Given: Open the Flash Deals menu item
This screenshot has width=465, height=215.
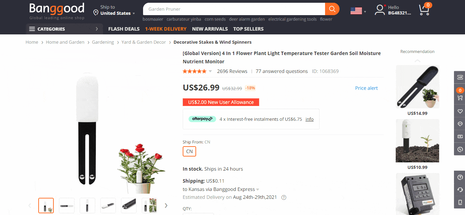Looking at the screenshot, I should (124, 29).
